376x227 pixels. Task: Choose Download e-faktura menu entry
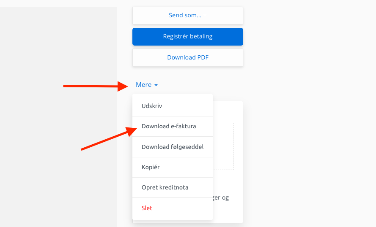click(173, 126)
